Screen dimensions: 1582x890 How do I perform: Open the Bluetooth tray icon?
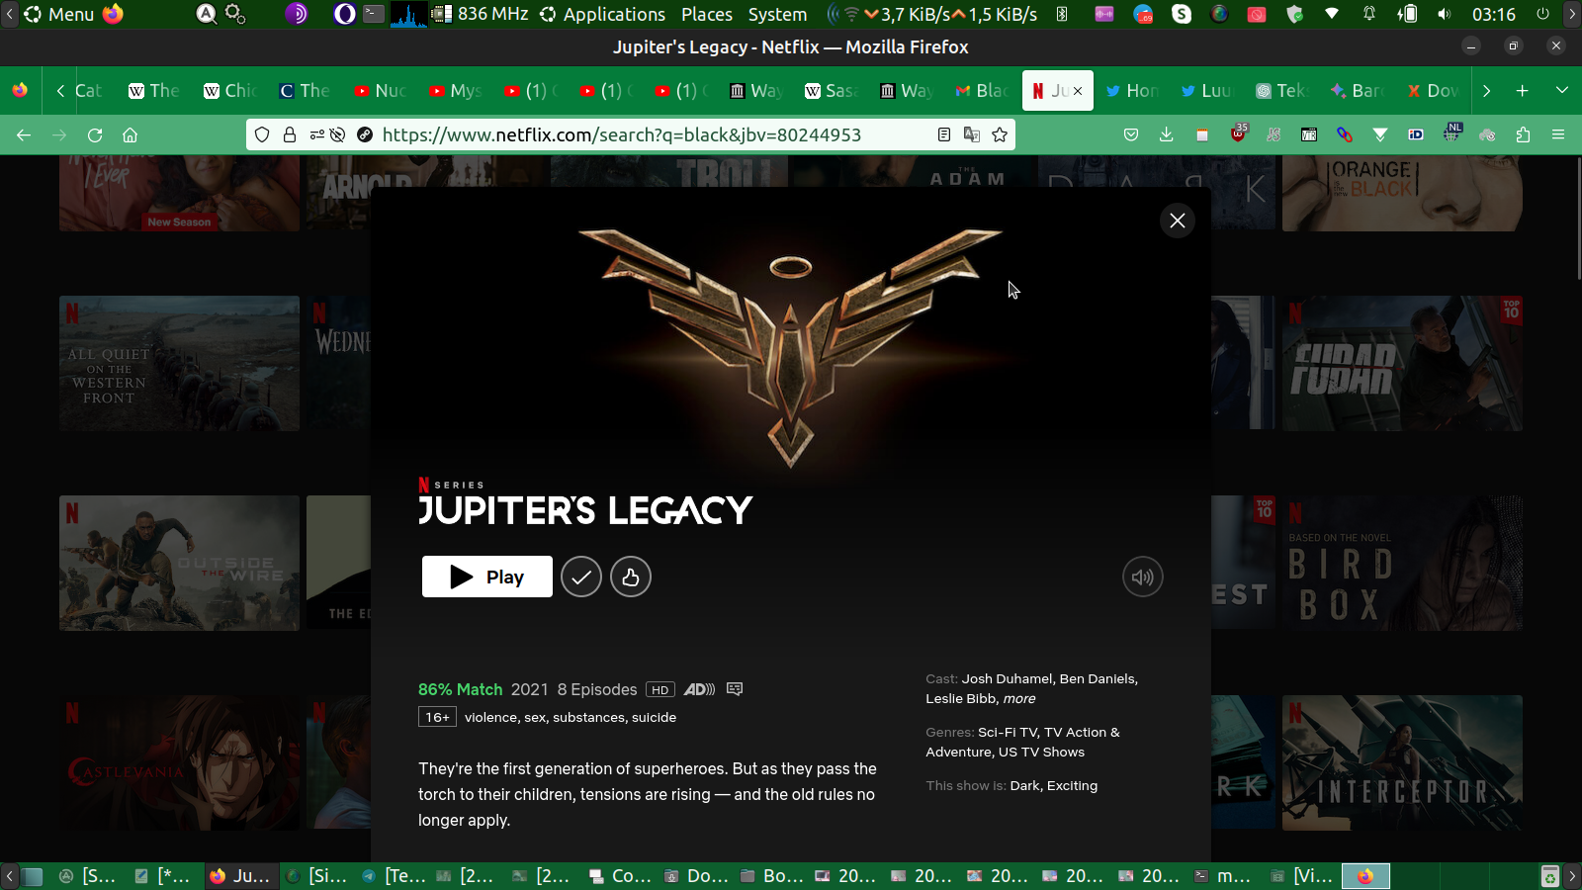tap(1062, 14)
